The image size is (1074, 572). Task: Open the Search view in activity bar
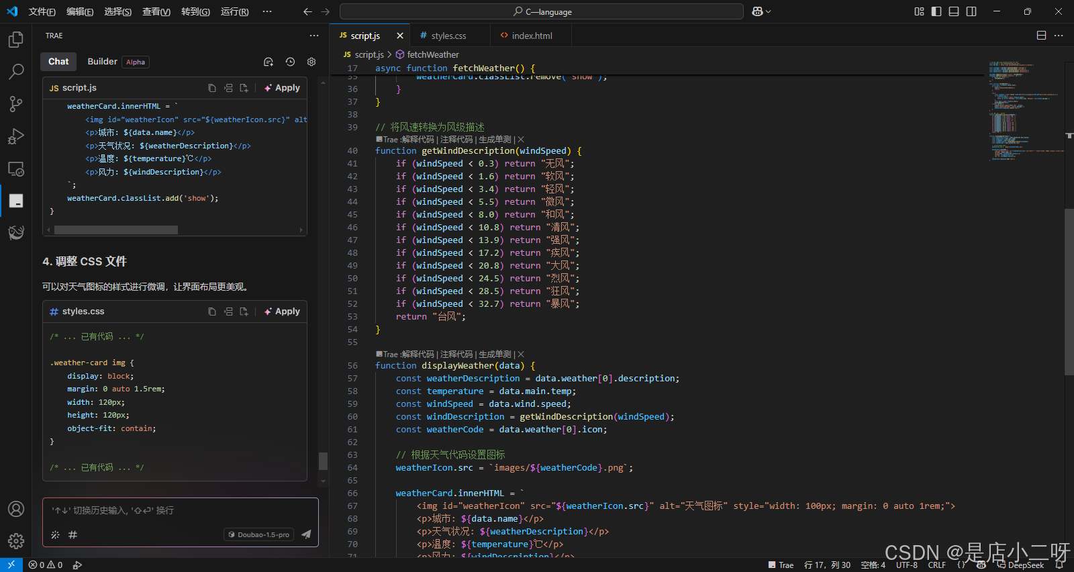tap(15, 71)
